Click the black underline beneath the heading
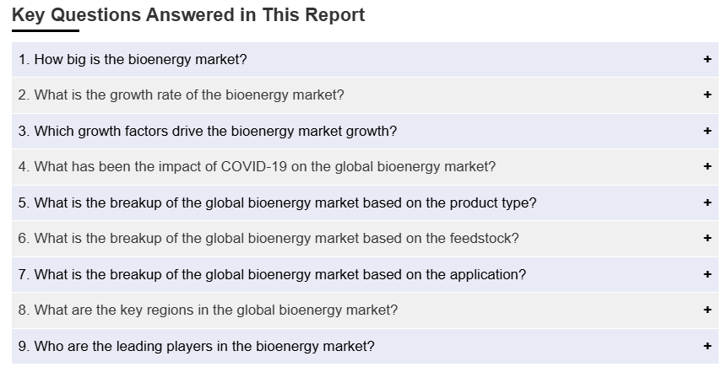 46,31
